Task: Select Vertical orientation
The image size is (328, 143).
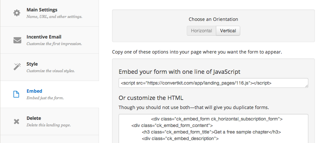Action: pyautogui.click(x=228, y=31)
